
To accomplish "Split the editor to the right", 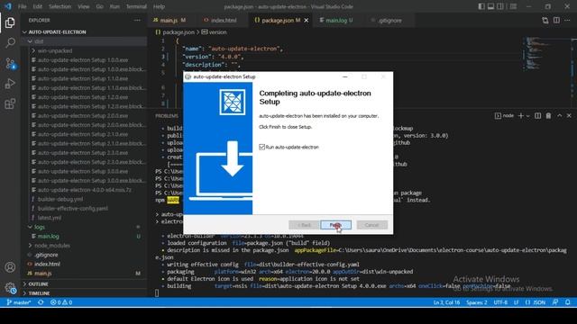I will tap(556, 20).
